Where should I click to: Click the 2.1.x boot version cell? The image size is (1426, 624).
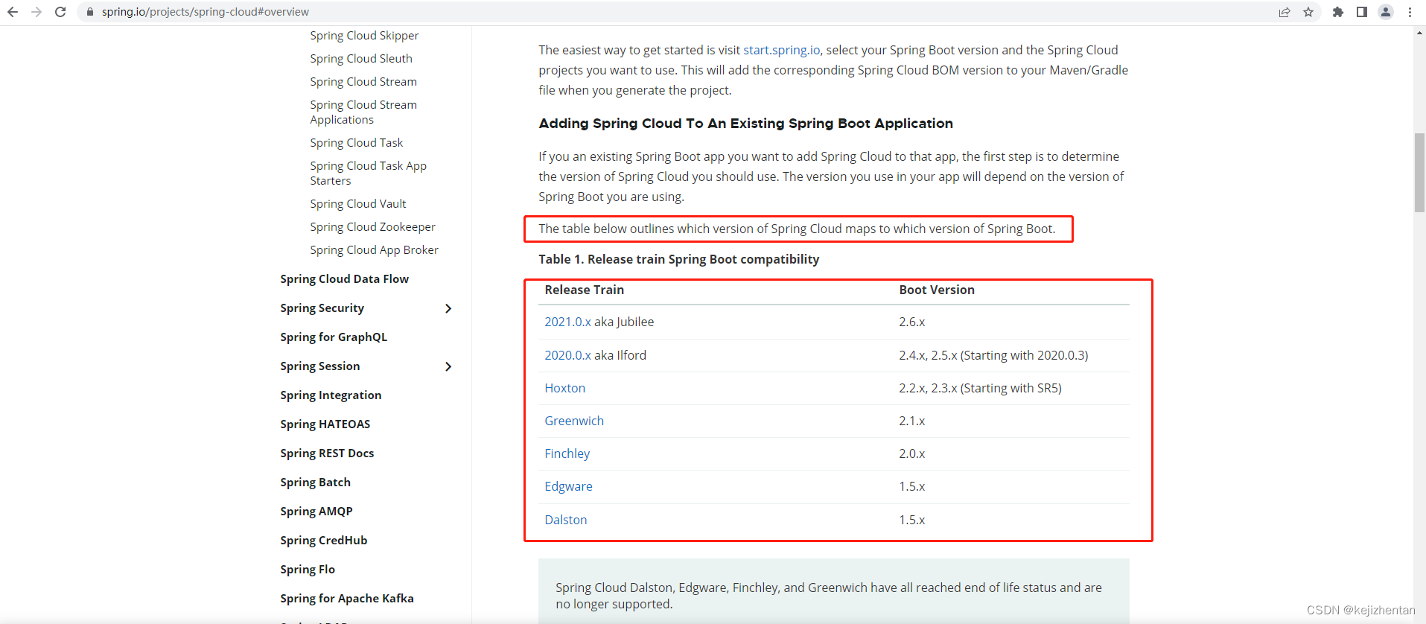912,421
